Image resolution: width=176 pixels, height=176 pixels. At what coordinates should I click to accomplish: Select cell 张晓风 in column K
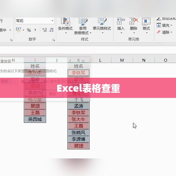point(78,132)
